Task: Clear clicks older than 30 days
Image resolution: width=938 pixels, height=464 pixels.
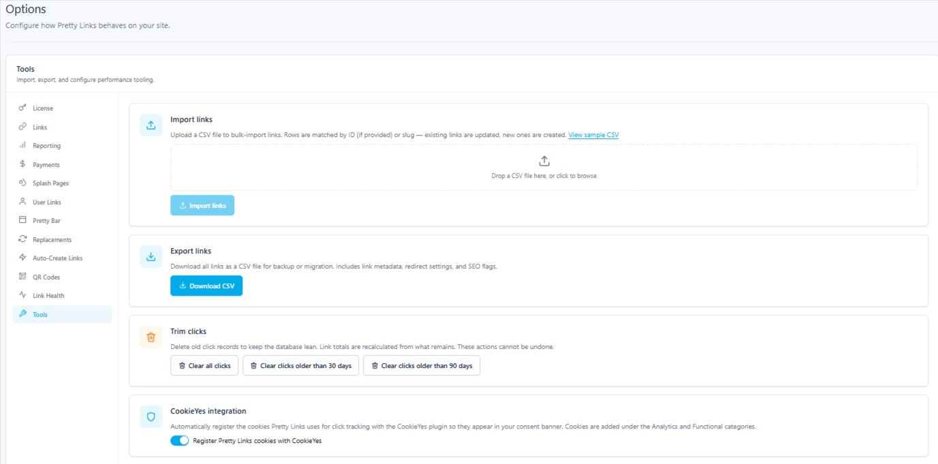Action: click(x=300, y=366)
